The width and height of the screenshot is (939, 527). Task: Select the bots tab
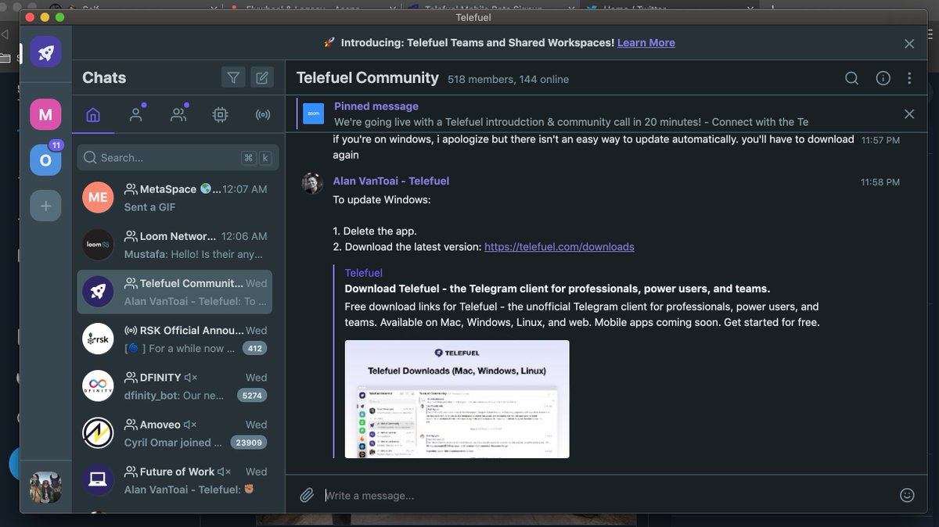[221, 115]
